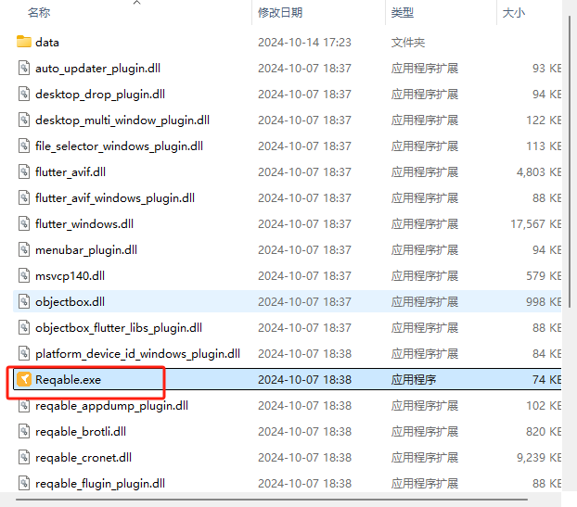Select file name desktop_multi_window_plugin.dll

122,120
